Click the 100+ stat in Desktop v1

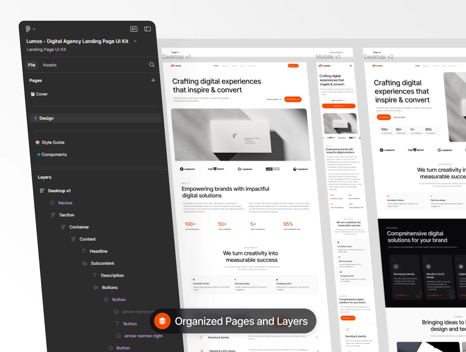190,224
